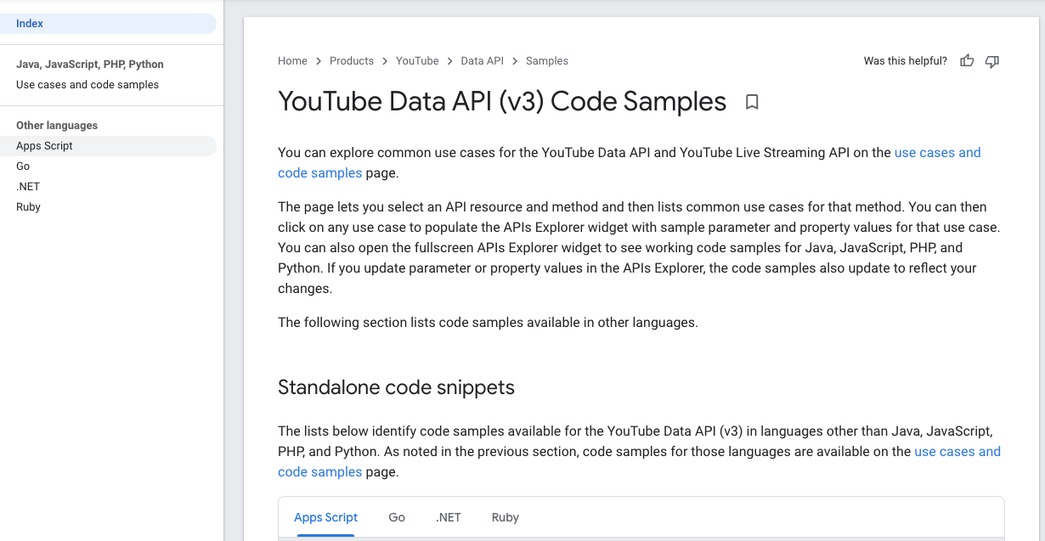Switch to the Apps Script code tab

pos(325,516)
